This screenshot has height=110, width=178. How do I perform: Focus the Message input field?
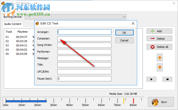point(84,58)
